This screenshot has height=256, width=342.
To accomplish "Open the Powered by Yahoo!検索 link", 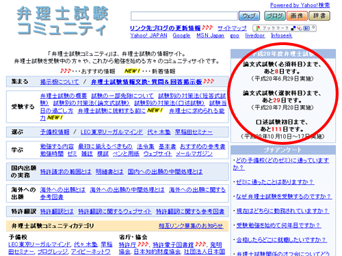I will (x=300, y=5).
